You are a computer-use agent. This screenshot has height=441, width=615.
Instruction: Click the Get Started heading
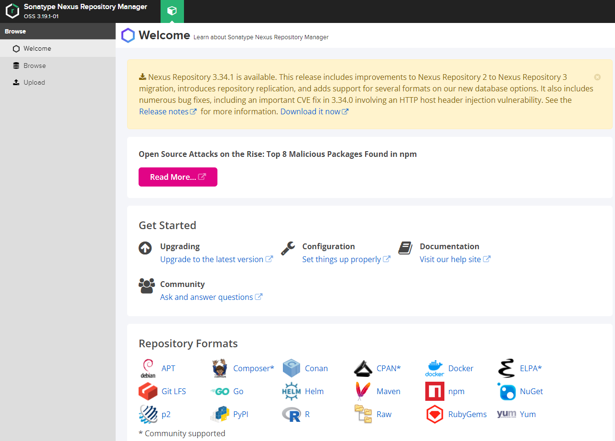[167, 225]
